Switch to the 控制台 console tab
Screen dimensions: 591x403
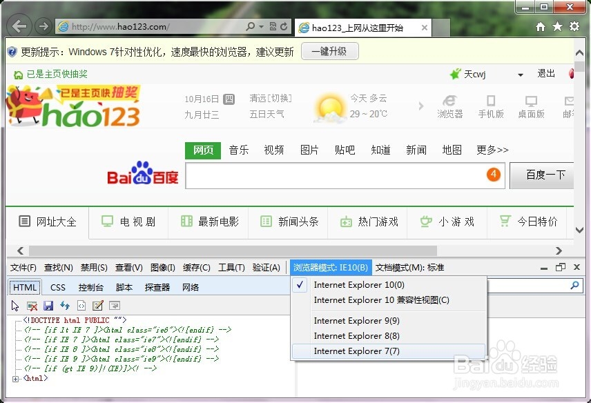click(x=91, y=288)
